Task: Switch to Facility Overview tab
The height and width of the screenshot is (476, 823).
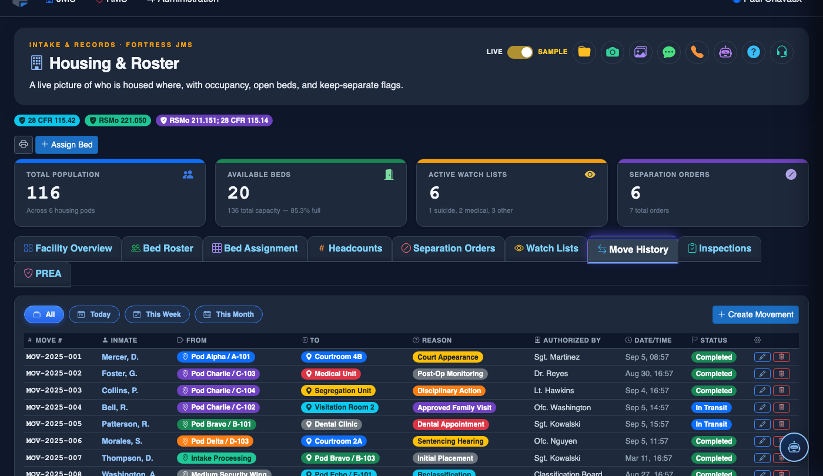Action: pos(68,249)
